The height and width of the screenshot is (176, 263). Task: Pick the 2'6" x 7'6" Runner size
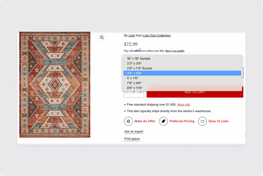click(x=139, y=68)
